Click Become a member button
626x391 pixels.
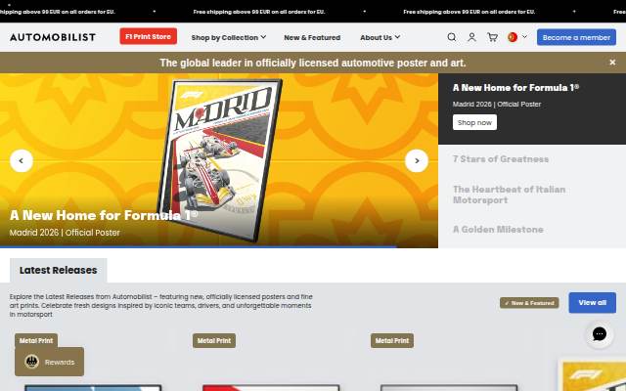[576, 37]
